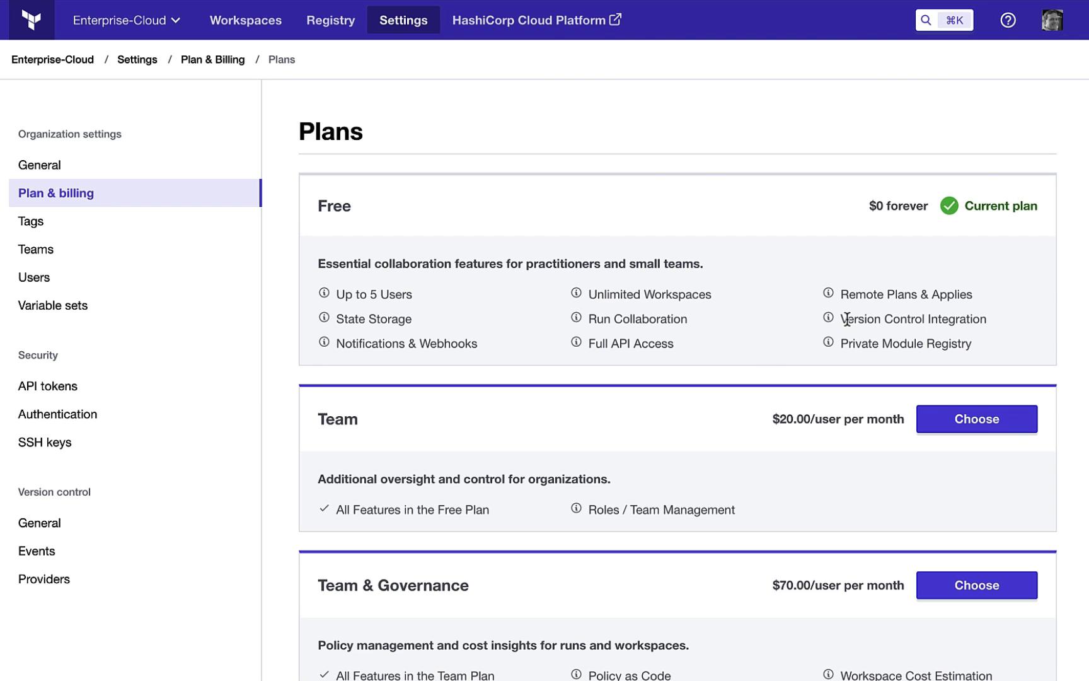
Task: Choose the Team plan
Action: 976,419
